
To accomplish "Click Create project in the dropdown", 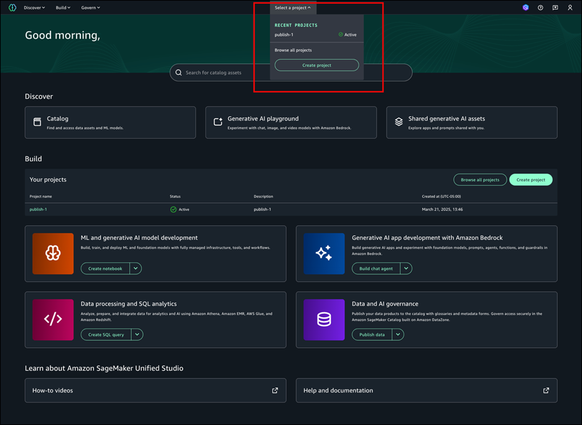I will tap(316, 65).
